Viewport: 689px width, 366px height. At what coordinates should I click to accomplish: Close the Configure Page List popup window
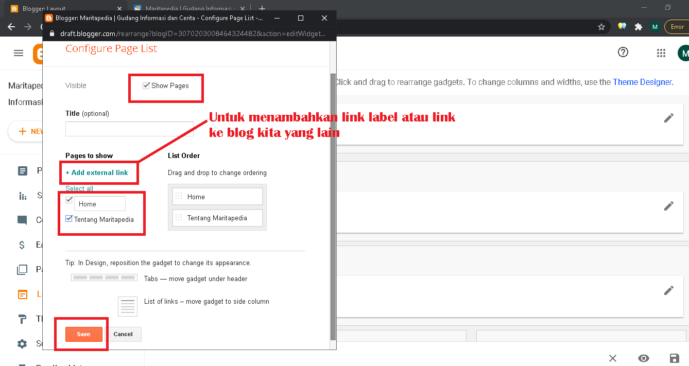(x=324, y=18)
